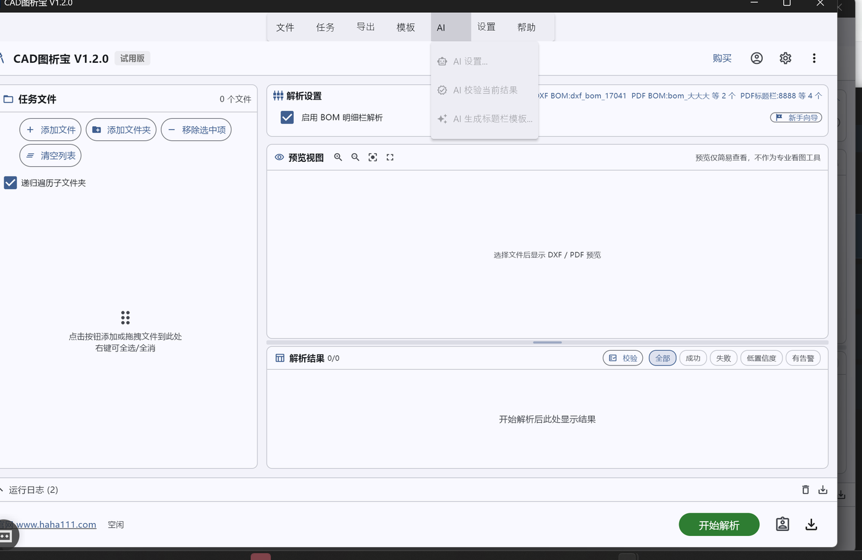The width and height of the screenshot is (862, 560).
Task: Click the zoom out icon in preview toolbar
Action: point(355,158)
